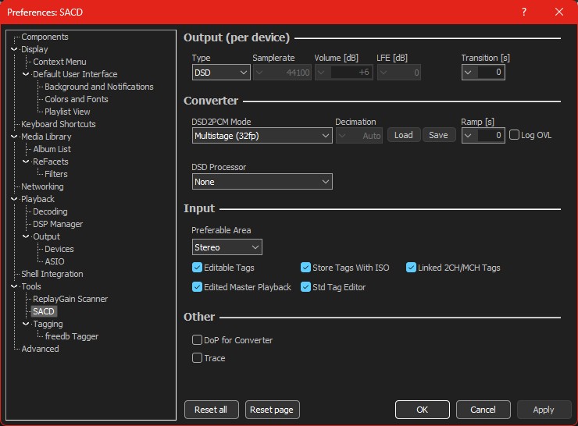Uncheck the Editable Tags checkbox
Screen dimensions: 578x426
pos(198,268)
